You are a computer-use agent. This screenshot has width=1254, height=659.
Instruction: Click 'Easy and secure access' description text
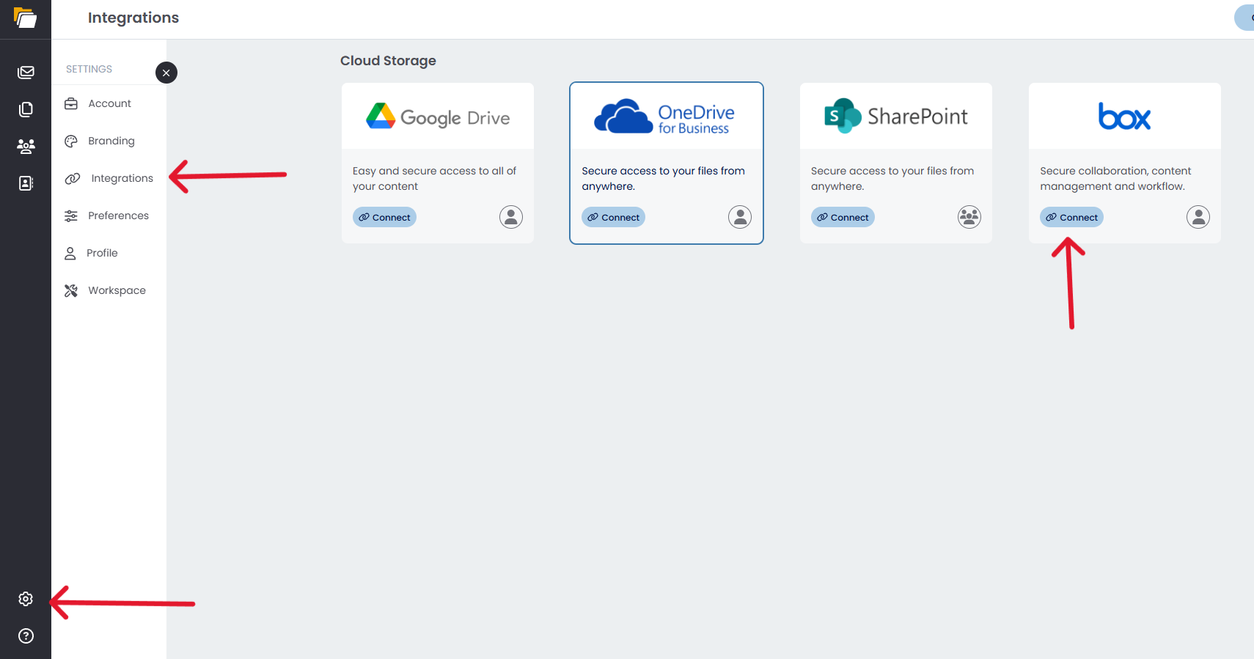pos(434,178)
